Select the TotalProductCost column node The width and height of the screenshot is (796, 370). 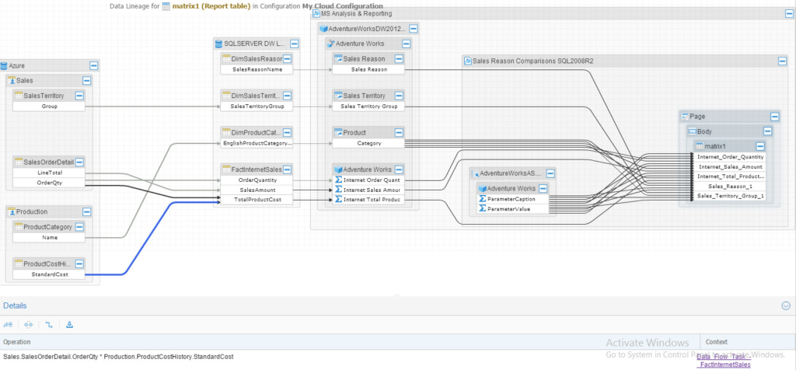pos(257,200)
